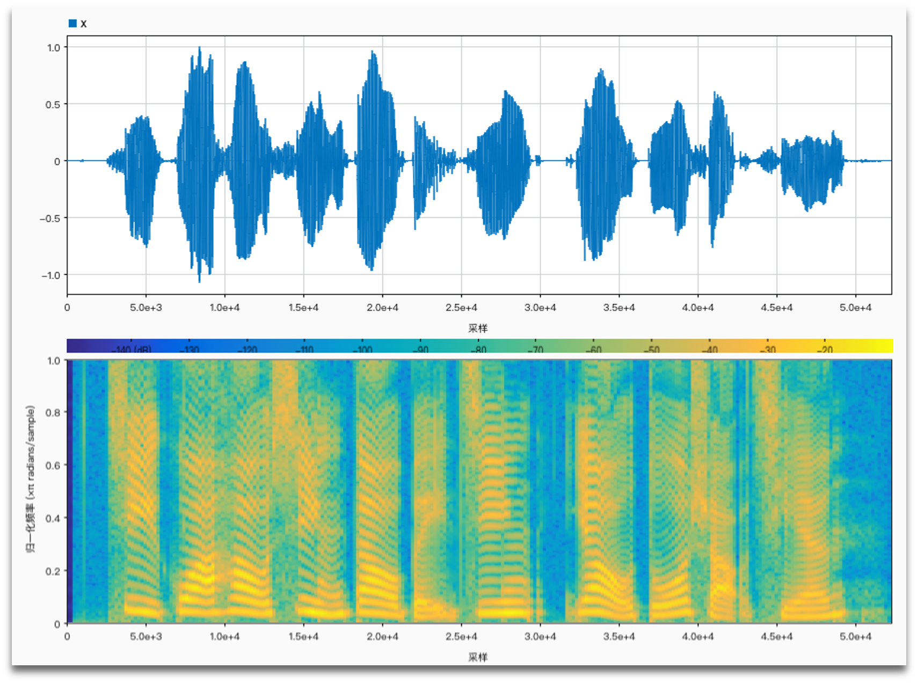Viewport: 917px width, 683px height.
Task: Click waveform y-axis tick "0.5"
Action: coord(53,104)
